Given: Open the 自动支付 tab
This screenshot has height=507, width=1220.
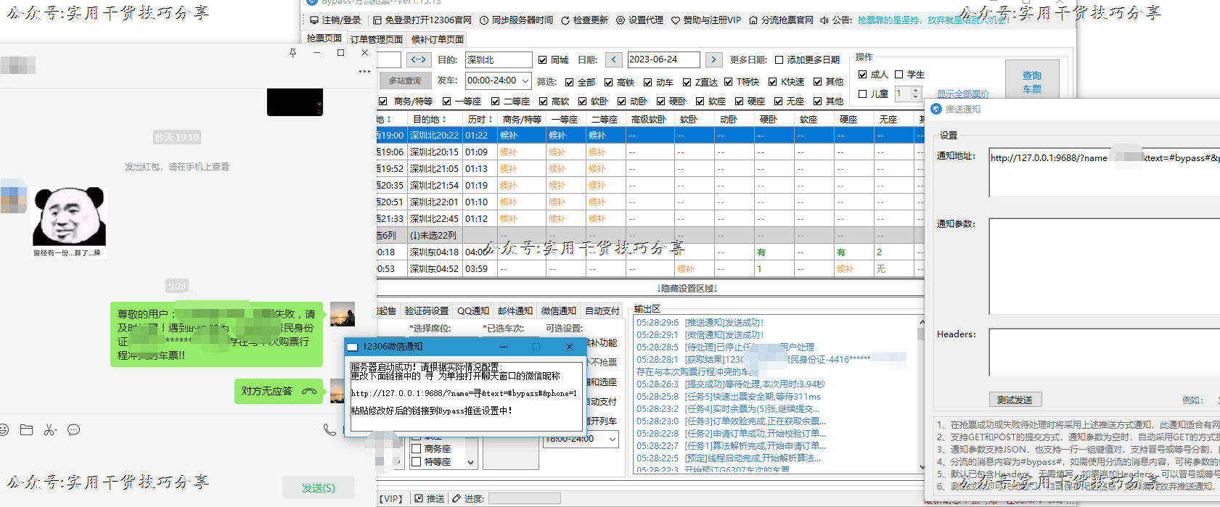Looking at the screenshot, I should point(602,310).
